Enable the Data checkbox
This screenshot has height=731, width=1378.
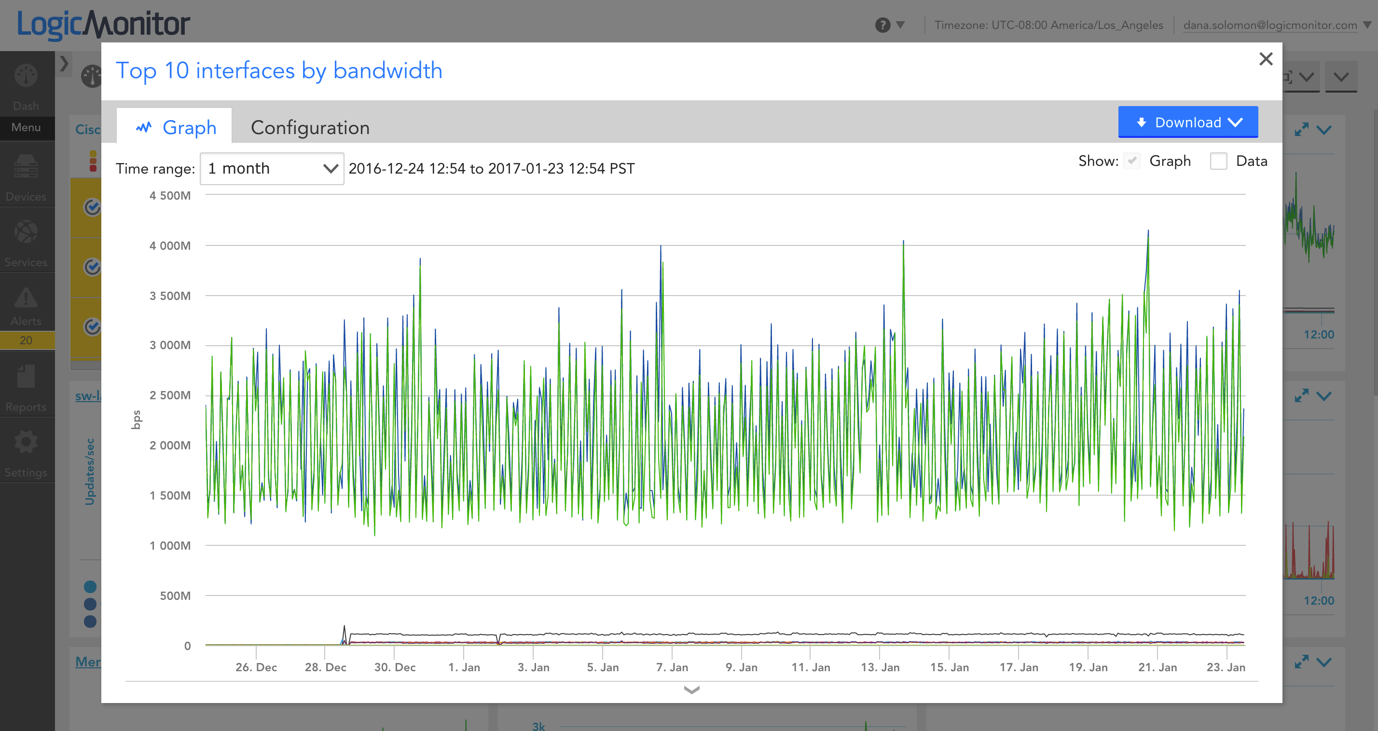[1218, 161]
